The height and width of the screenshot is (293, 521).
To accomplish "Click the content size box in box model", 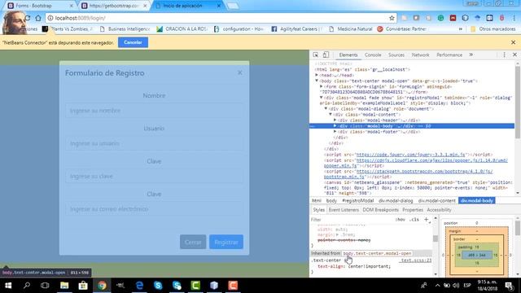I will tap(477, 255).
